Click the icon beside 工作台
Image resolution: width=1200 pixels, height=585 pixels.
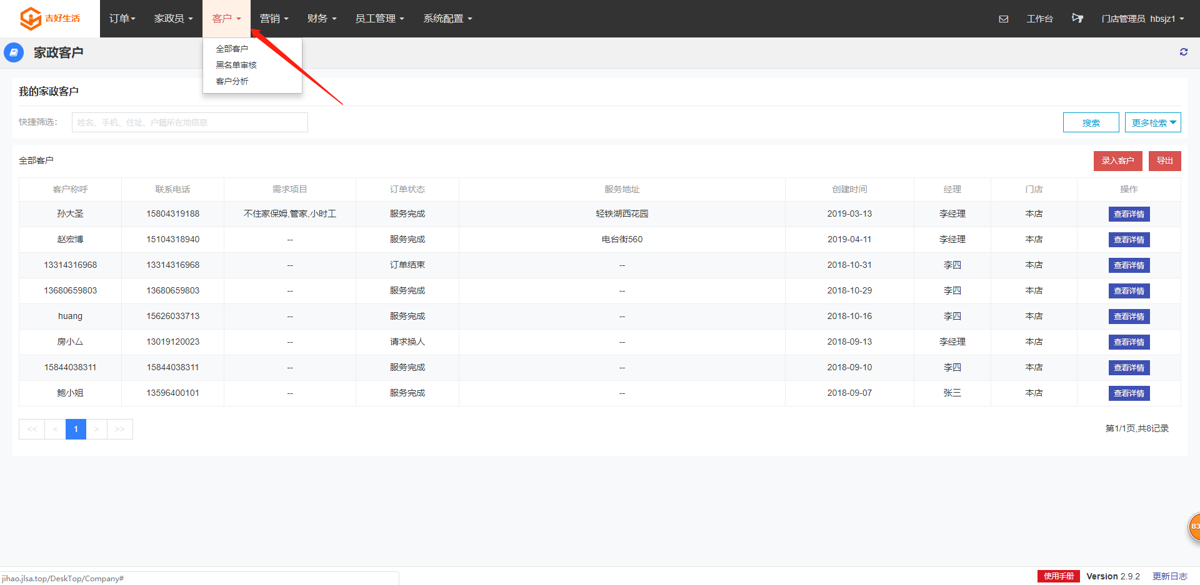click(1077, 18)
